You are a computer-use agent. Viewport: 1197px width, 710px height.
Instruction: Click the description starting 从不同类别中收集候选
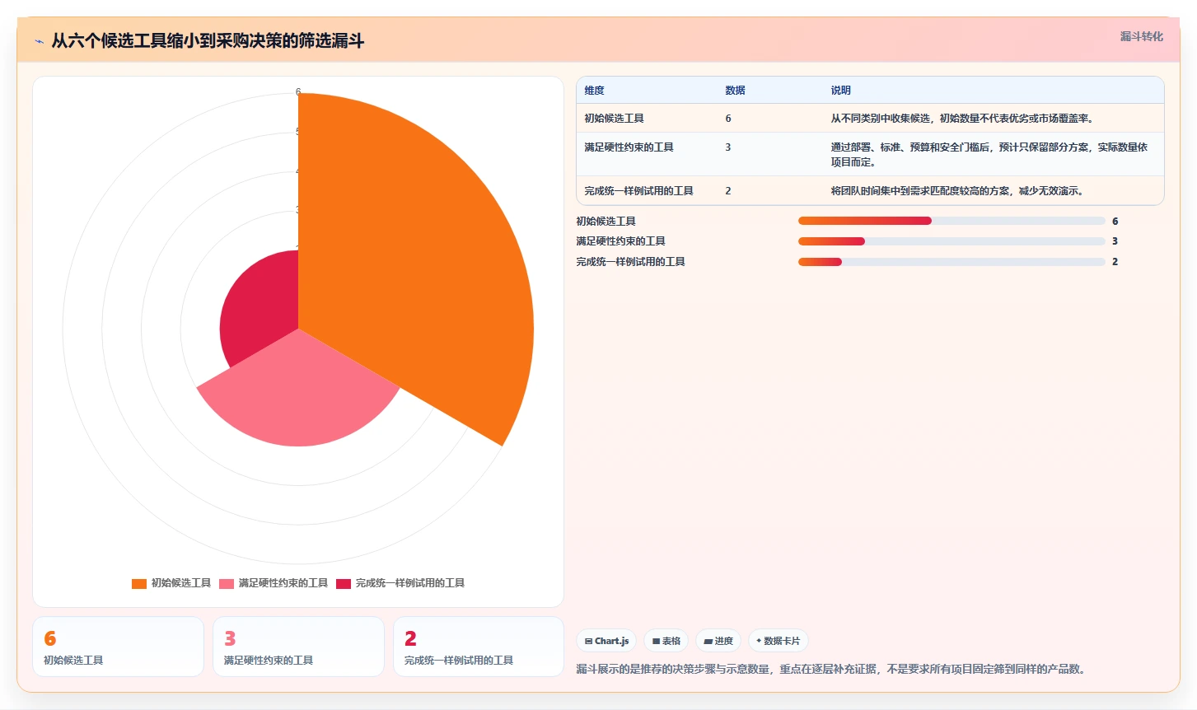click(x=962, y=119)
